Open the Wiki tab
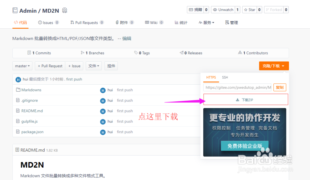 click(154, 23)
